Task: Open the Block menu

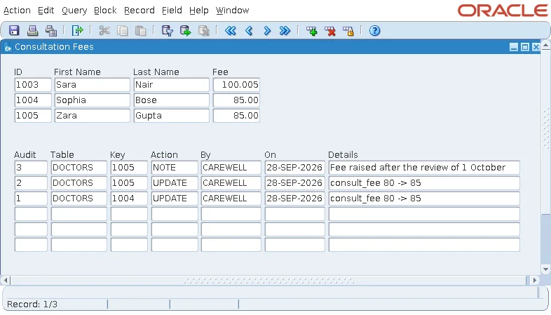Action: (x=105, y=11)
